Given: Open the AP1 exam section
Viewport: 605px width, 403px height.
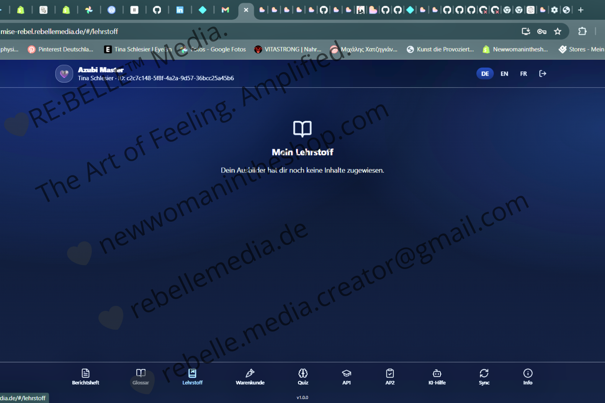Looking at the screenshot, I should click(347, 376).
